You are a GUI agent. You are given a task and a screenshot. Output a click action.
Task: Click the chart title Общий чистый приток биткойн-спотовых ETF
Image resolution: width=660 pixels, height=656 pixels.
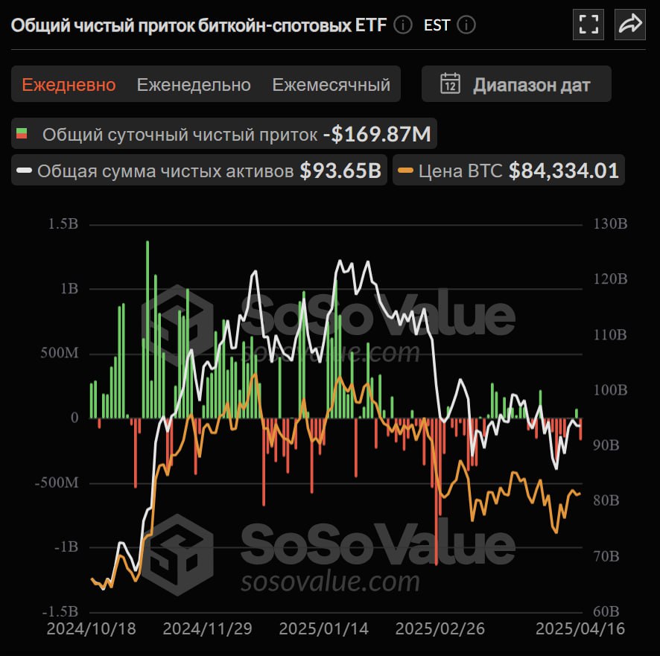[199, 25]
